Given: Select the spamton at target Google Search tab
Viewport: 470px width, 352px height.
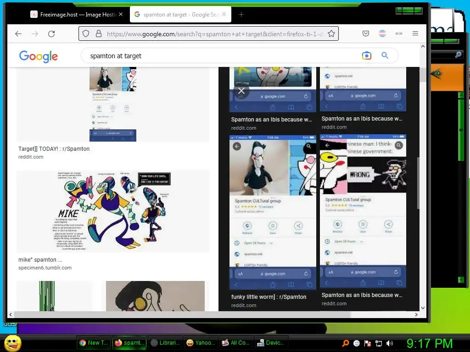Looking at the screenshot, I should (x=180, y=14).
